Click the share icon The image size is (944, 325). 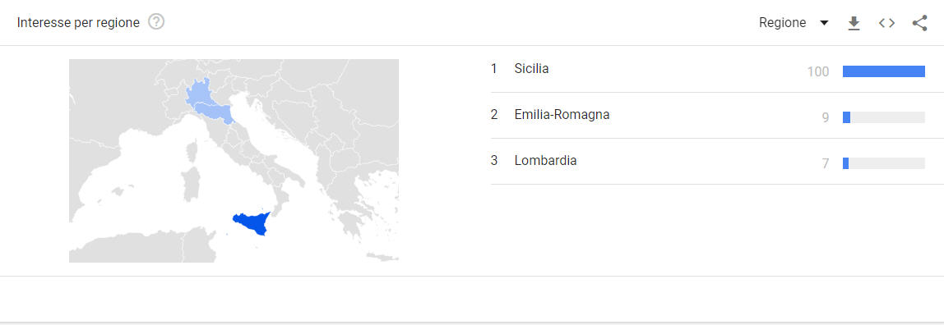coord(919,23)
